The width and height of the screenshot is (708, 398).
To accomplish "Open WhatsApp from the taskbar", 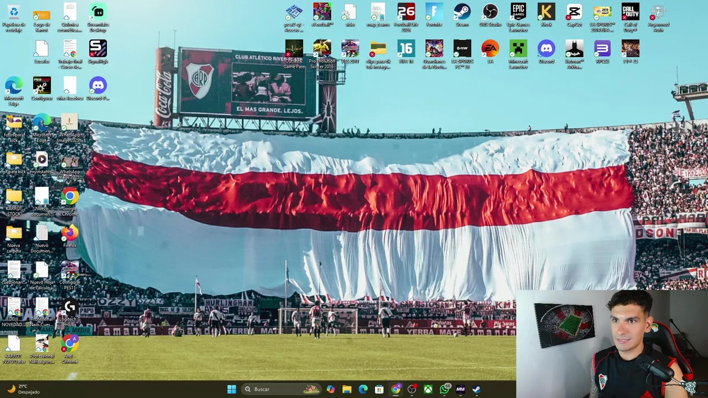I will 444,389.
